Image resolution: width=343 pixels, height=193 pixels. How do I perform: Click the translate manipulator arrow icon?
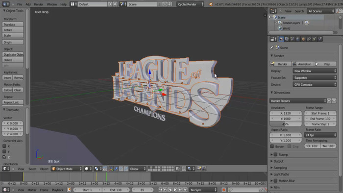coord(116,169)
